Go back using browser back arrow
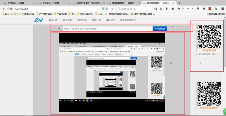The width and height of the screenshot is (226, 116). point(4,9)
